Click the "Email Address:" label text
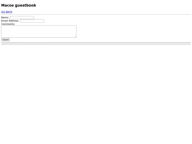 point(10,21)
